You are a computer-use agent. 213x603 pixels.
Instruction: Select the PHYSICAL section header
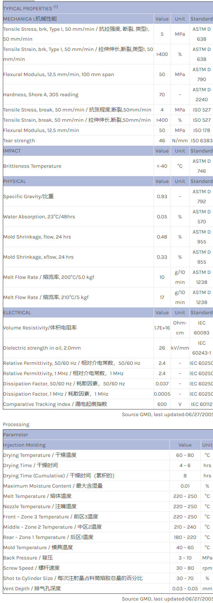[x=15, y=181]
